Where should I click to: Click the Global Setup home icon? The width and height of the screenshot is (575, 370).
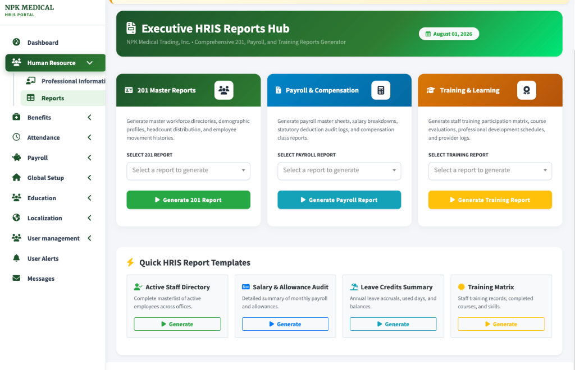click(x=16, y=178)
